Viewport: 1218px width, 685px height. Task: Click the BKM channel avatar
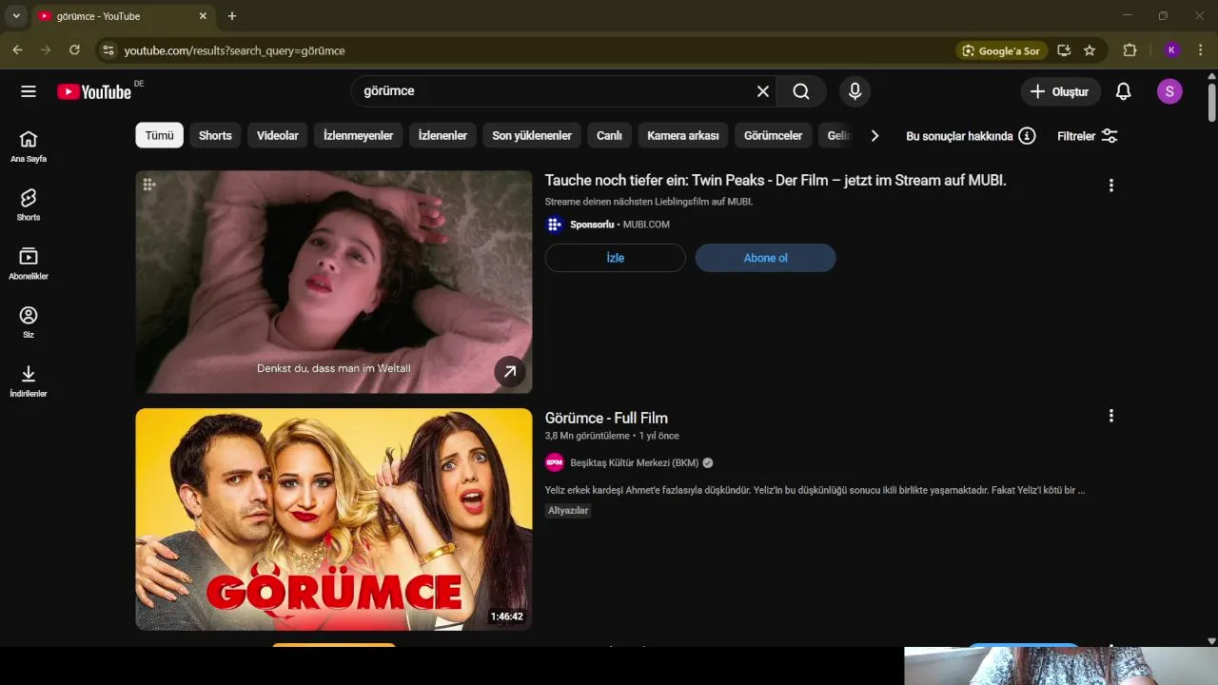pos(554,462)
